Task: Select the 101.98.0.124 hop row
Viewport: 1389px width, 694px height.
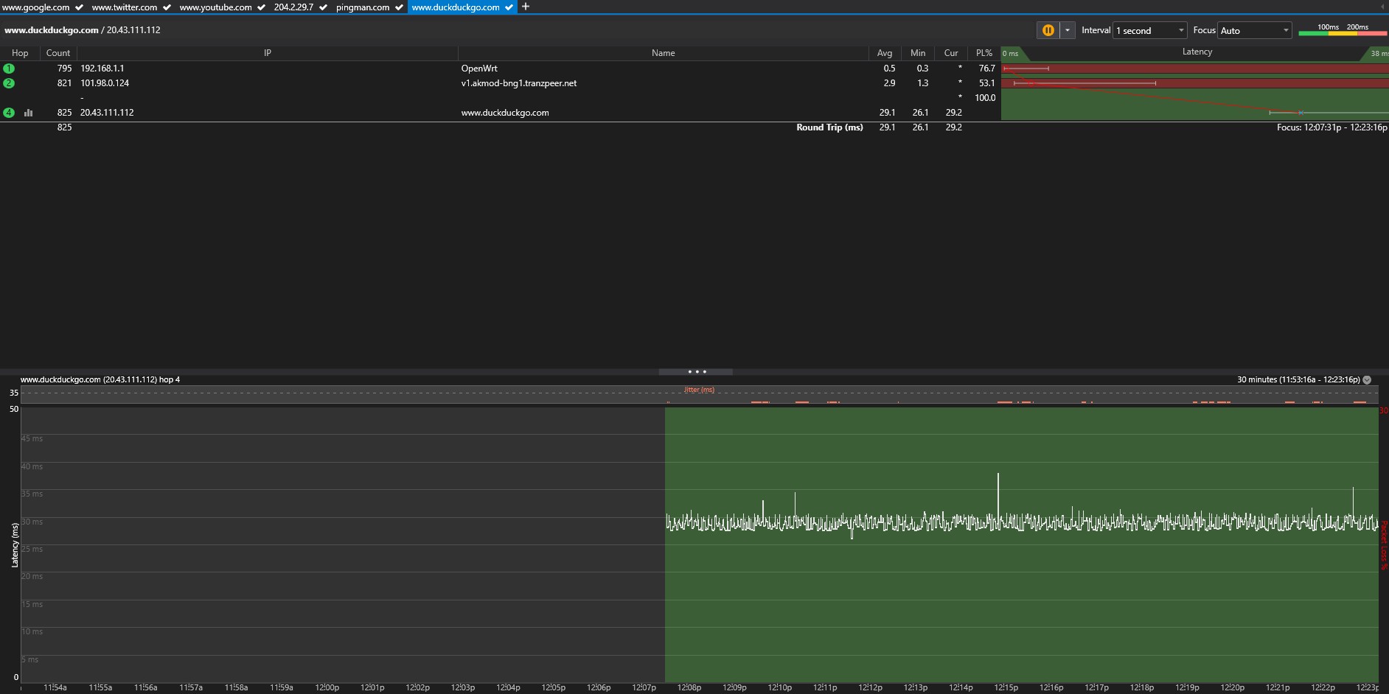Action: point(105,83)
